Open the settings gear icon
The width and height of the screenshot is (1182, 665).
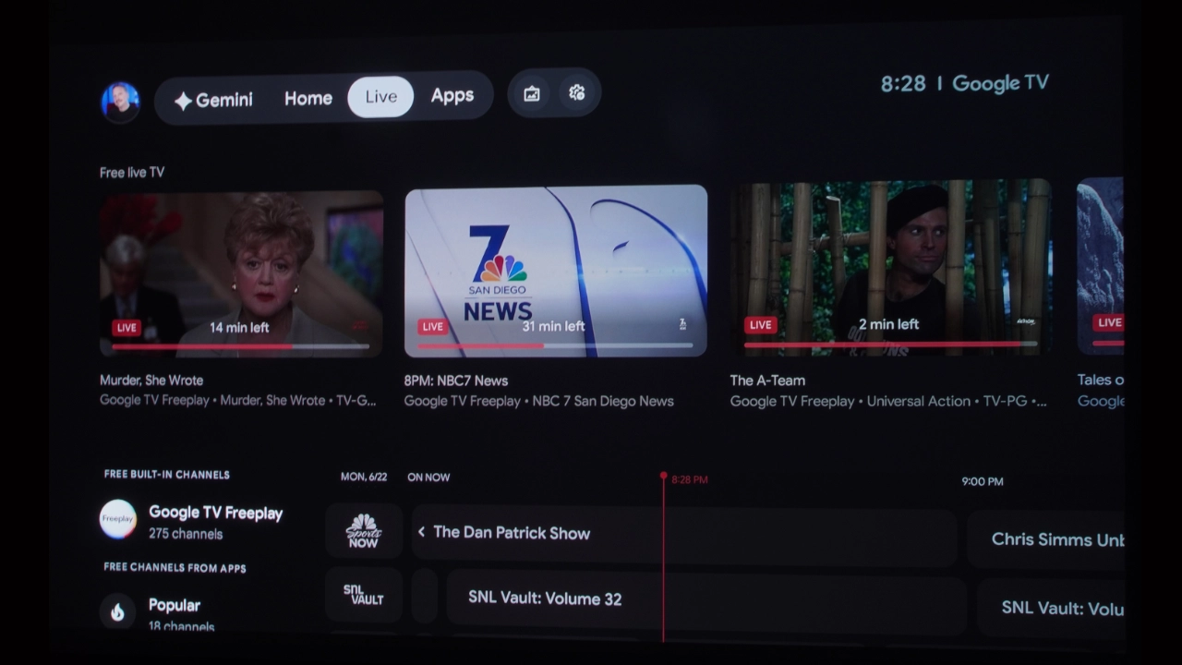click(x=577, y=92)
